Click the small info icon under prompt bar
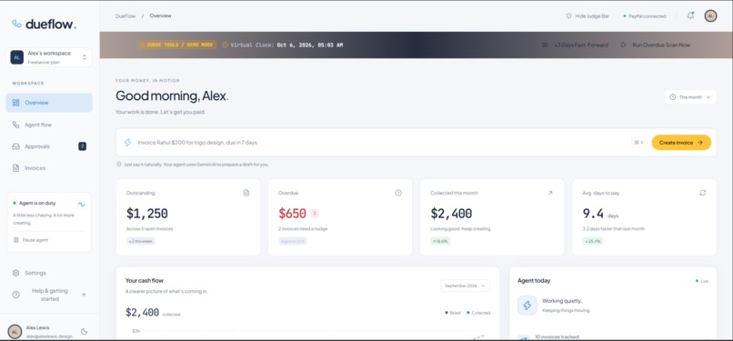Image resolution: width=733 pixels, height=341 pixels. 119,165
